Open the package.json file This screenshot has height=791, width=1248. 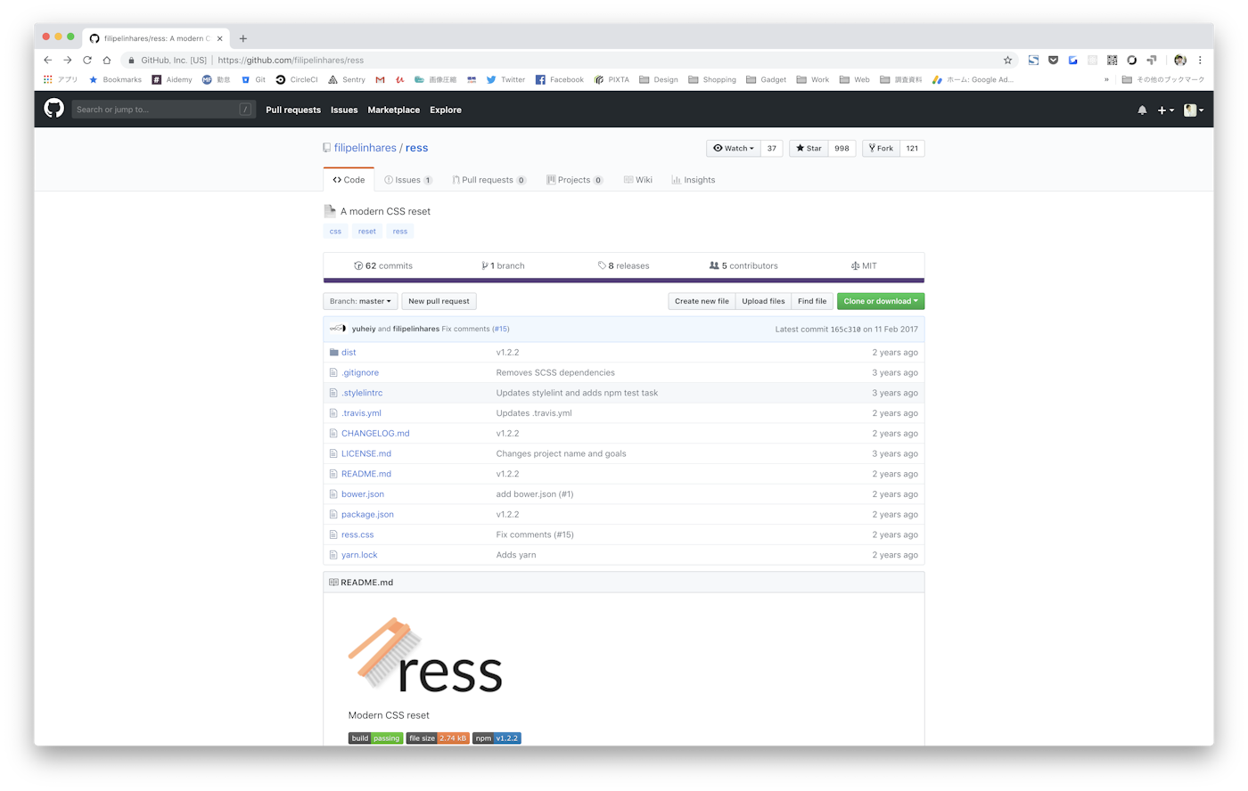(x=367, y=515)
